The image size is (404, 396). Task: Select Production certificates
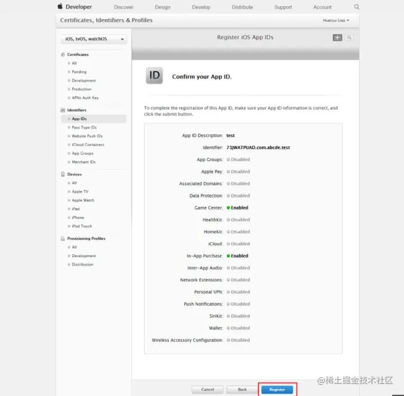pyautogui.click(x=81, y=89)
